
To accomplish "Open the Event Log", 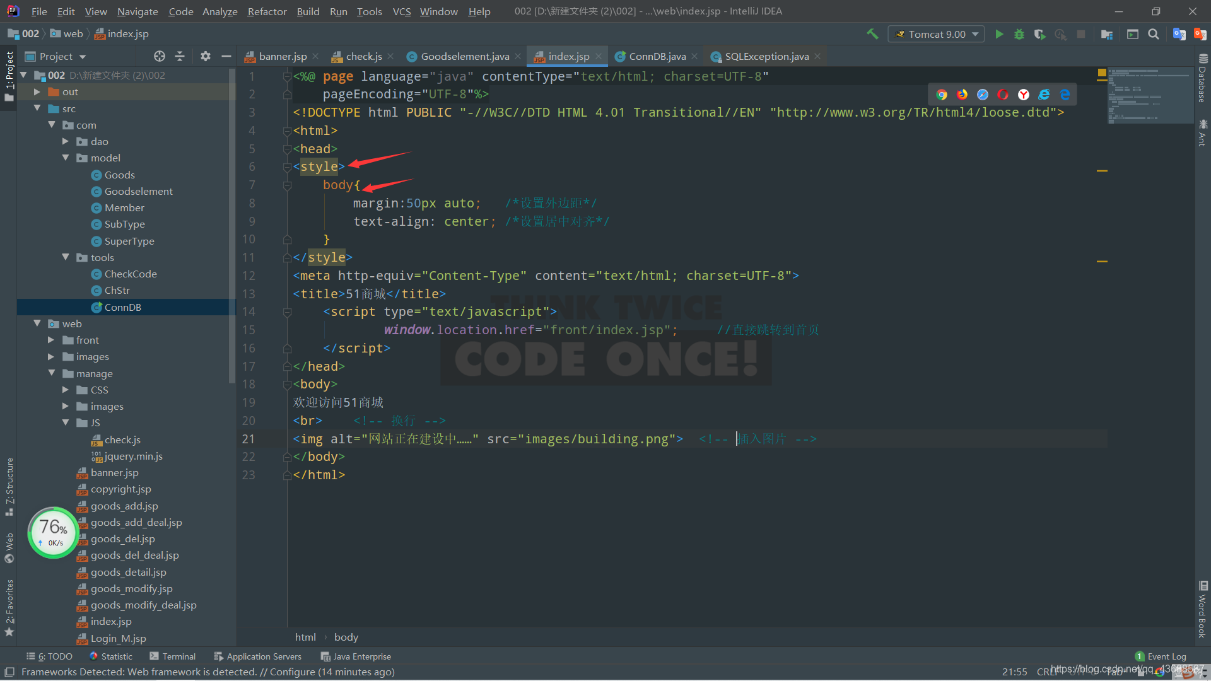I will (1161, 656).
